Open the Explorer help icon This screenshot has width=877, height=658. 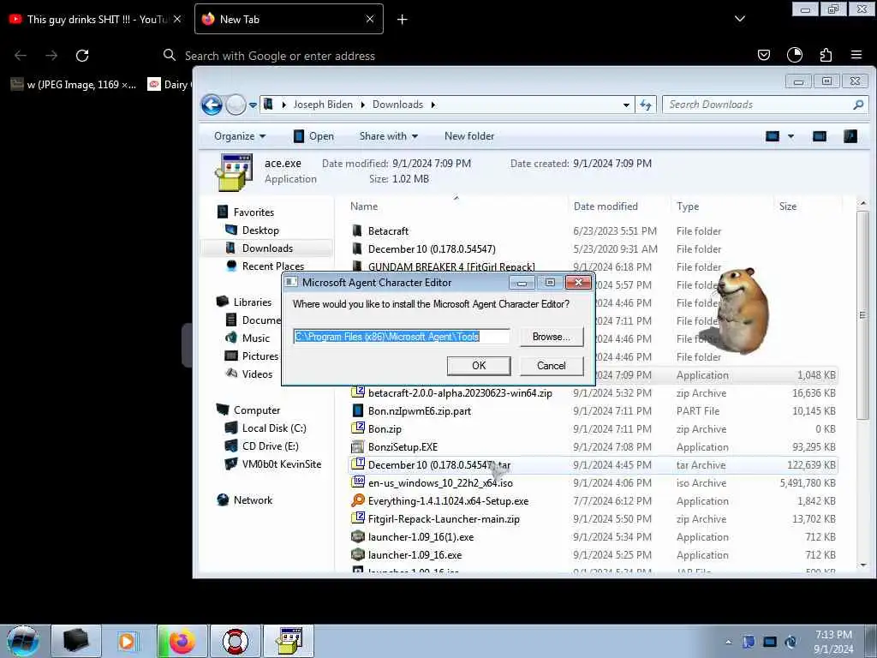[850, 136]
